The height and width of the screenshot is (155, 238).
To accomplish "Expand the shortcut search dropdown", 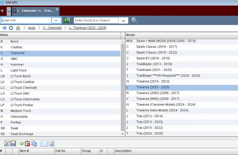I will tap(123, 20).
